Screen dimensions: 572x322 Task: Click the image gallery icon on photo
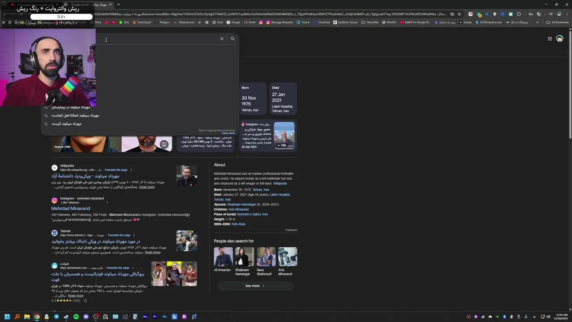(164, 144)
